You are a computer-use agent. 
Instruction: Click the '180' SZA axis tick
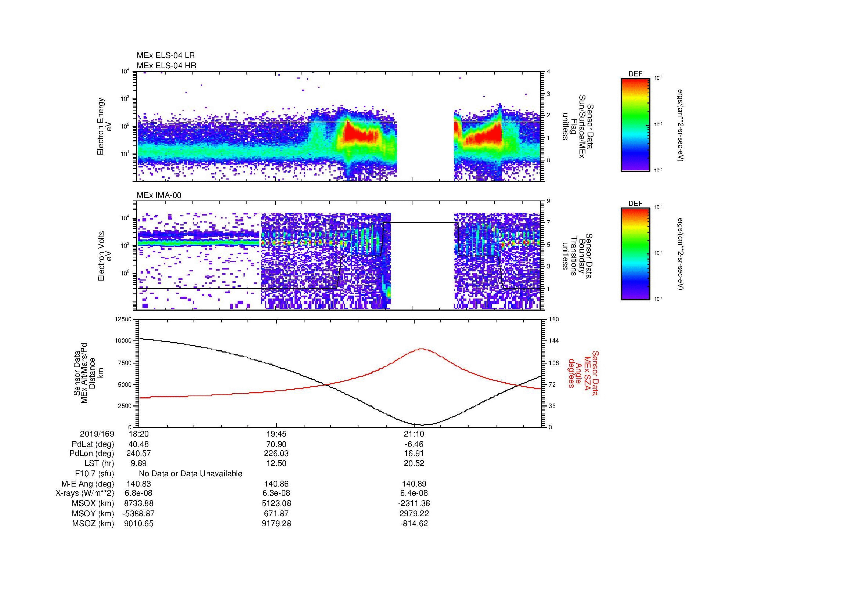[554, 319]
